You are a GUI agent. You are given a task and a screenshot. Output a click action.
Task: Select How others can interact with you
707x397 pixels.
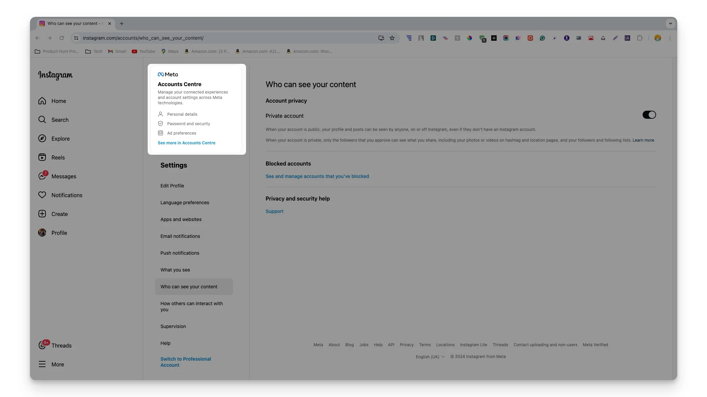pos(191,306)
